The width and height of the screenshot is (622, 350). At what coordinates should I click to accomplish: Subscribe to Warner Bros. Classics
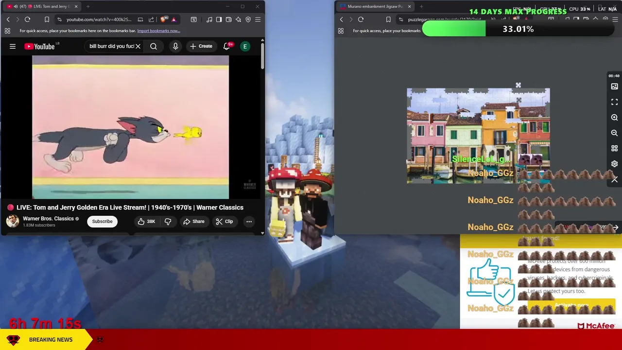(102, 221)
